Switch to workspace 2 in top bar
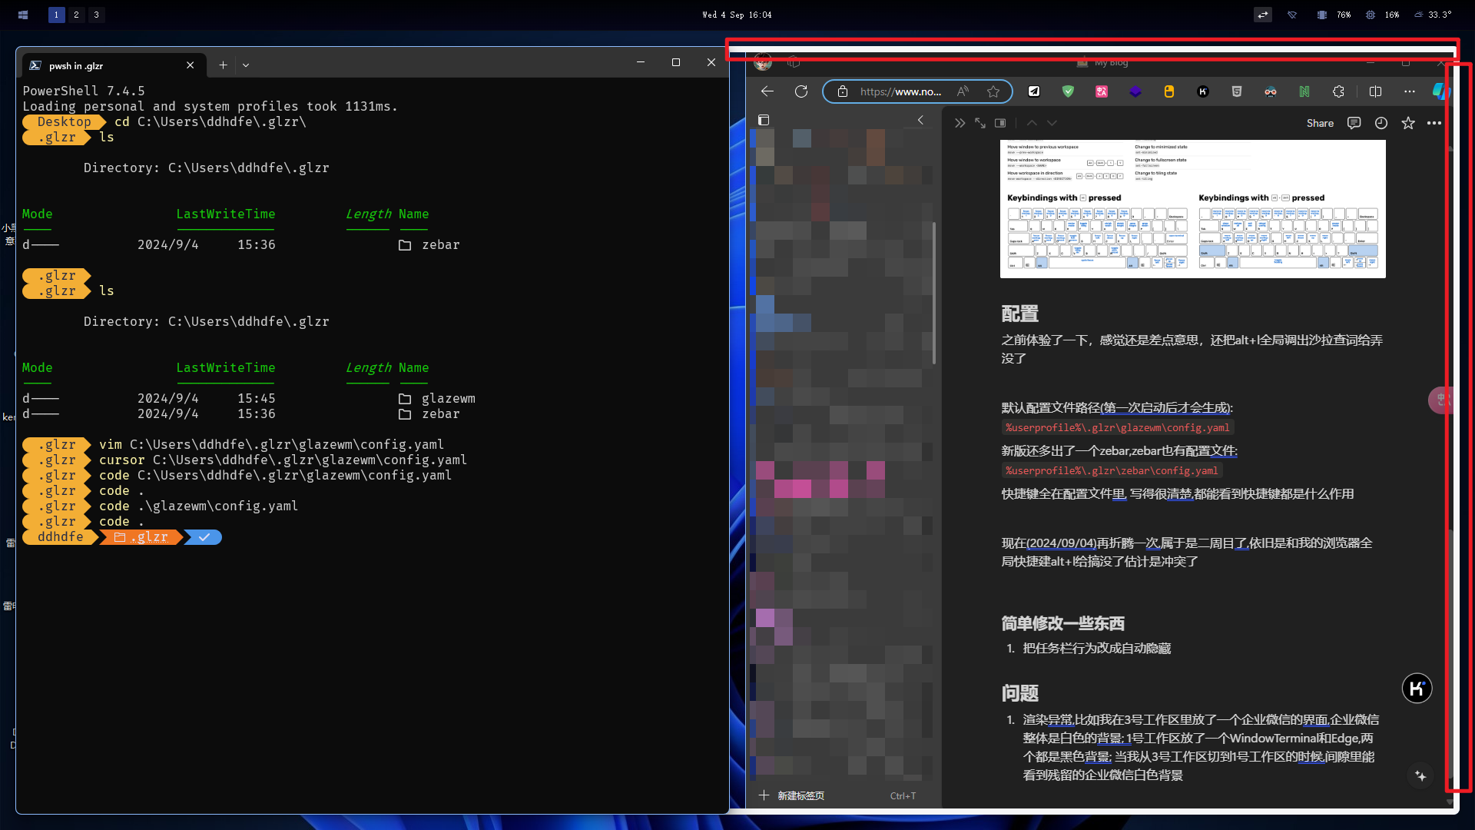The height and width of the screenshot is (830, 1475). [76, 15]
